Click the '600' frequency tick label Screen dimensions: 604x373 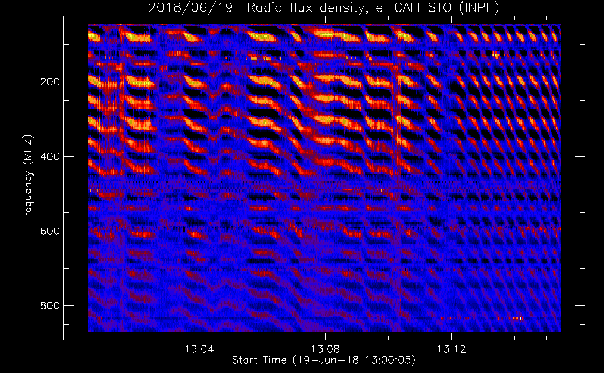(x=50, y=231)
